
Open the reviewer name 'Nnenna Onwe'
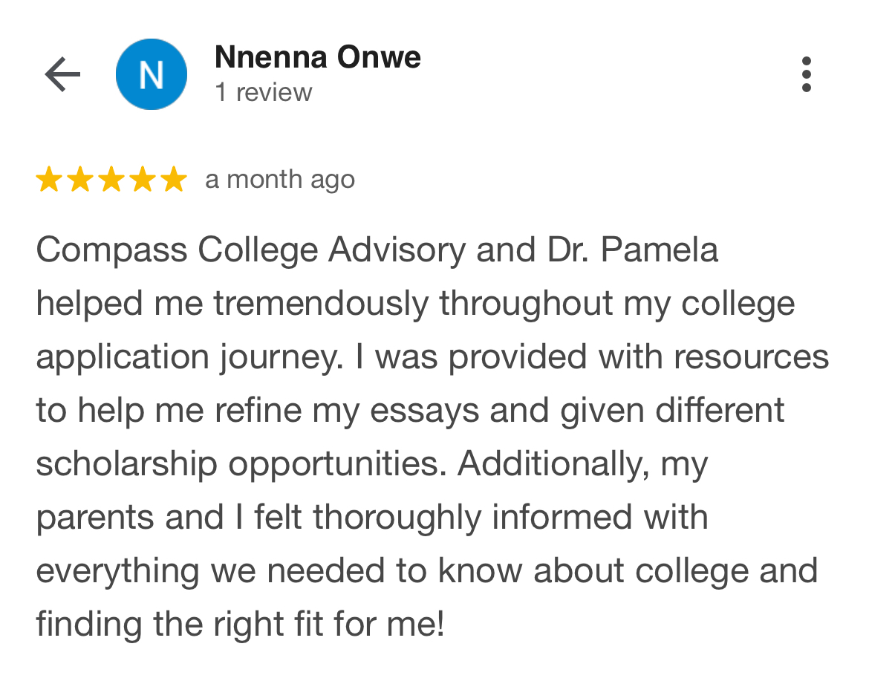pyautogui.click(x=317, y=56)
